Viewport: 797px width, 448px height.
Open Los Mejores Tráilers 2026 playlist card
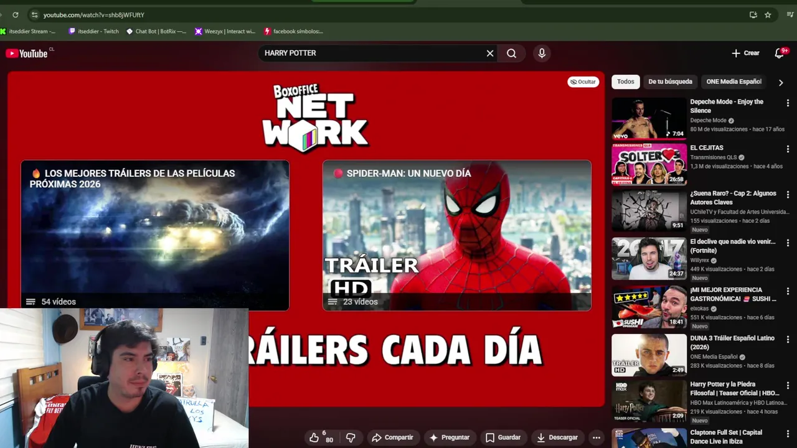(155, 235)
